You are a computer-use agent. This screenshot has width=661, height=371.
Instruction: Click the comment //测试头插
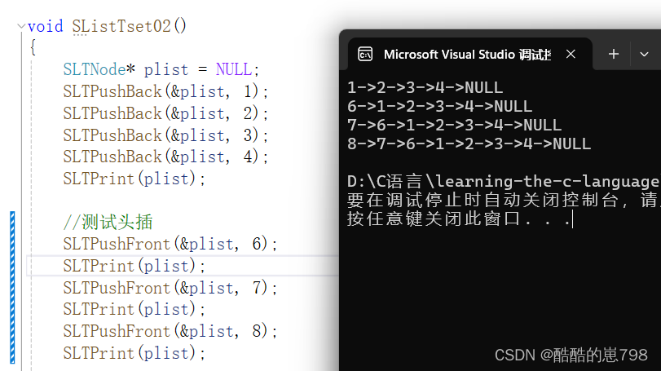pos(108,222)
